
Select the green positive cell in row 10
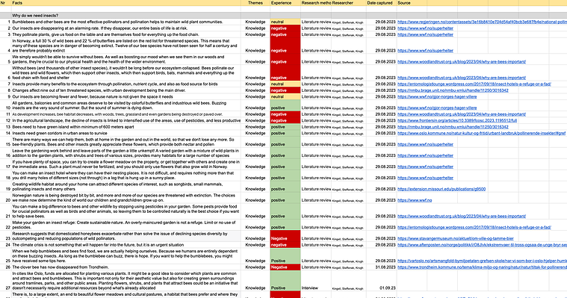click(x=285, y=105)
